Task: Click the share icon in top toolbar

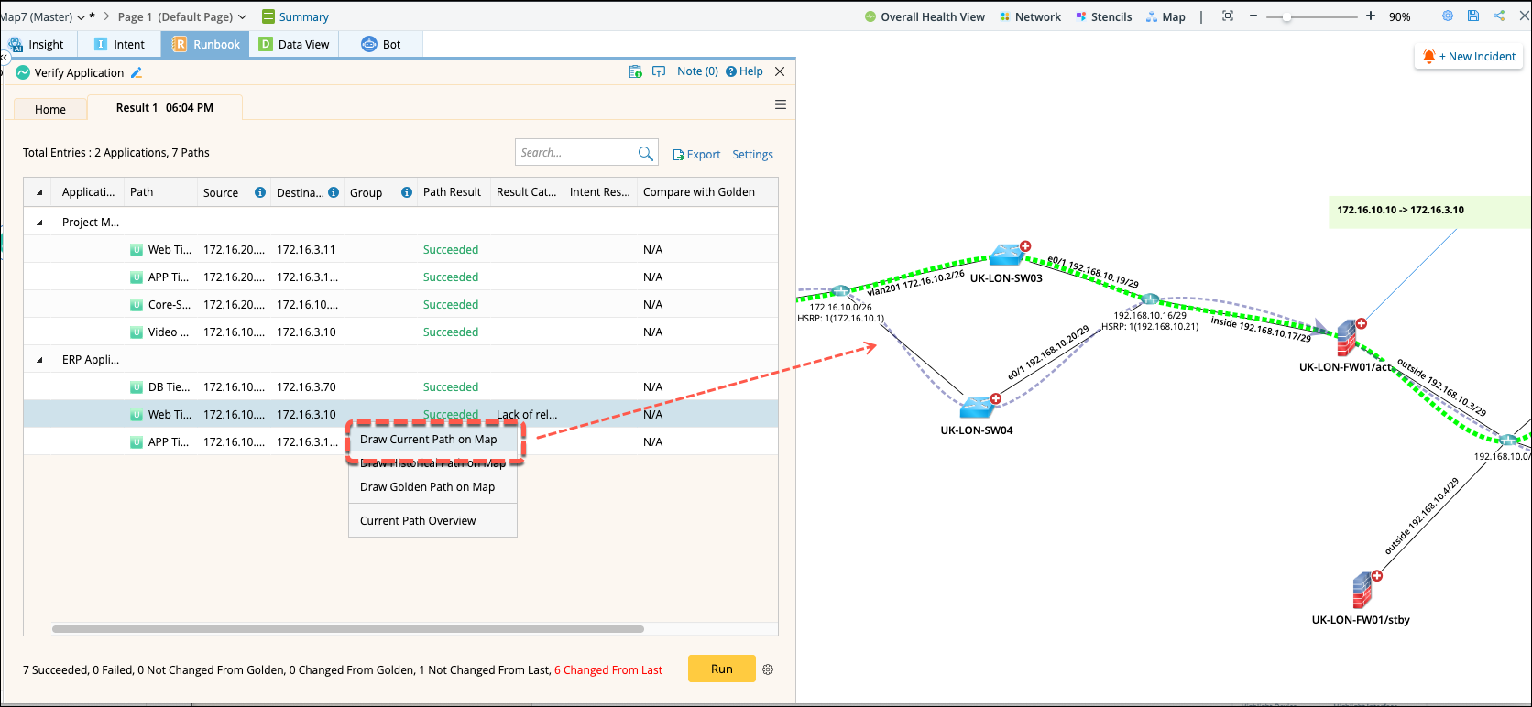Action: click(1499, 16)
